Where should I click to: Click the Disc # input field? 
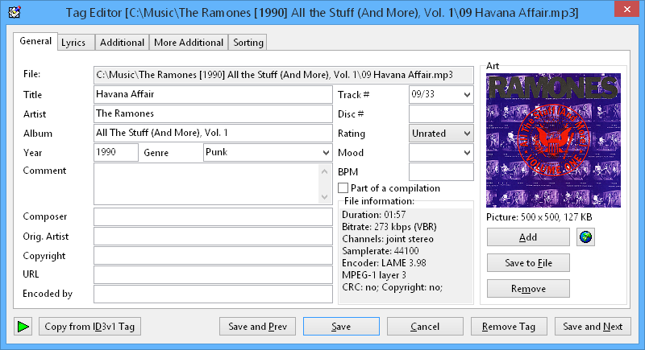441,114
